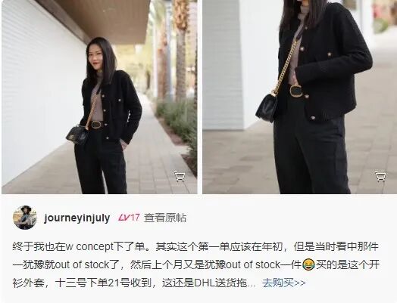Open journeyinjuly's round profile avatar

[x=25, y=218]
